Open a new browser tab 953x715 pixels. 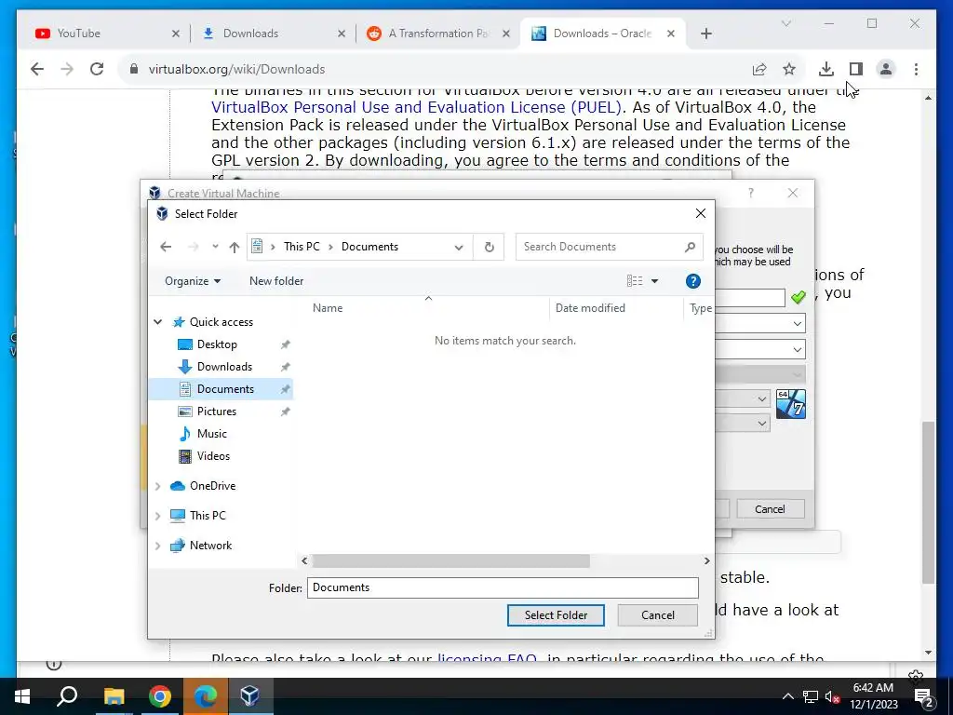[x=705, y=34]
